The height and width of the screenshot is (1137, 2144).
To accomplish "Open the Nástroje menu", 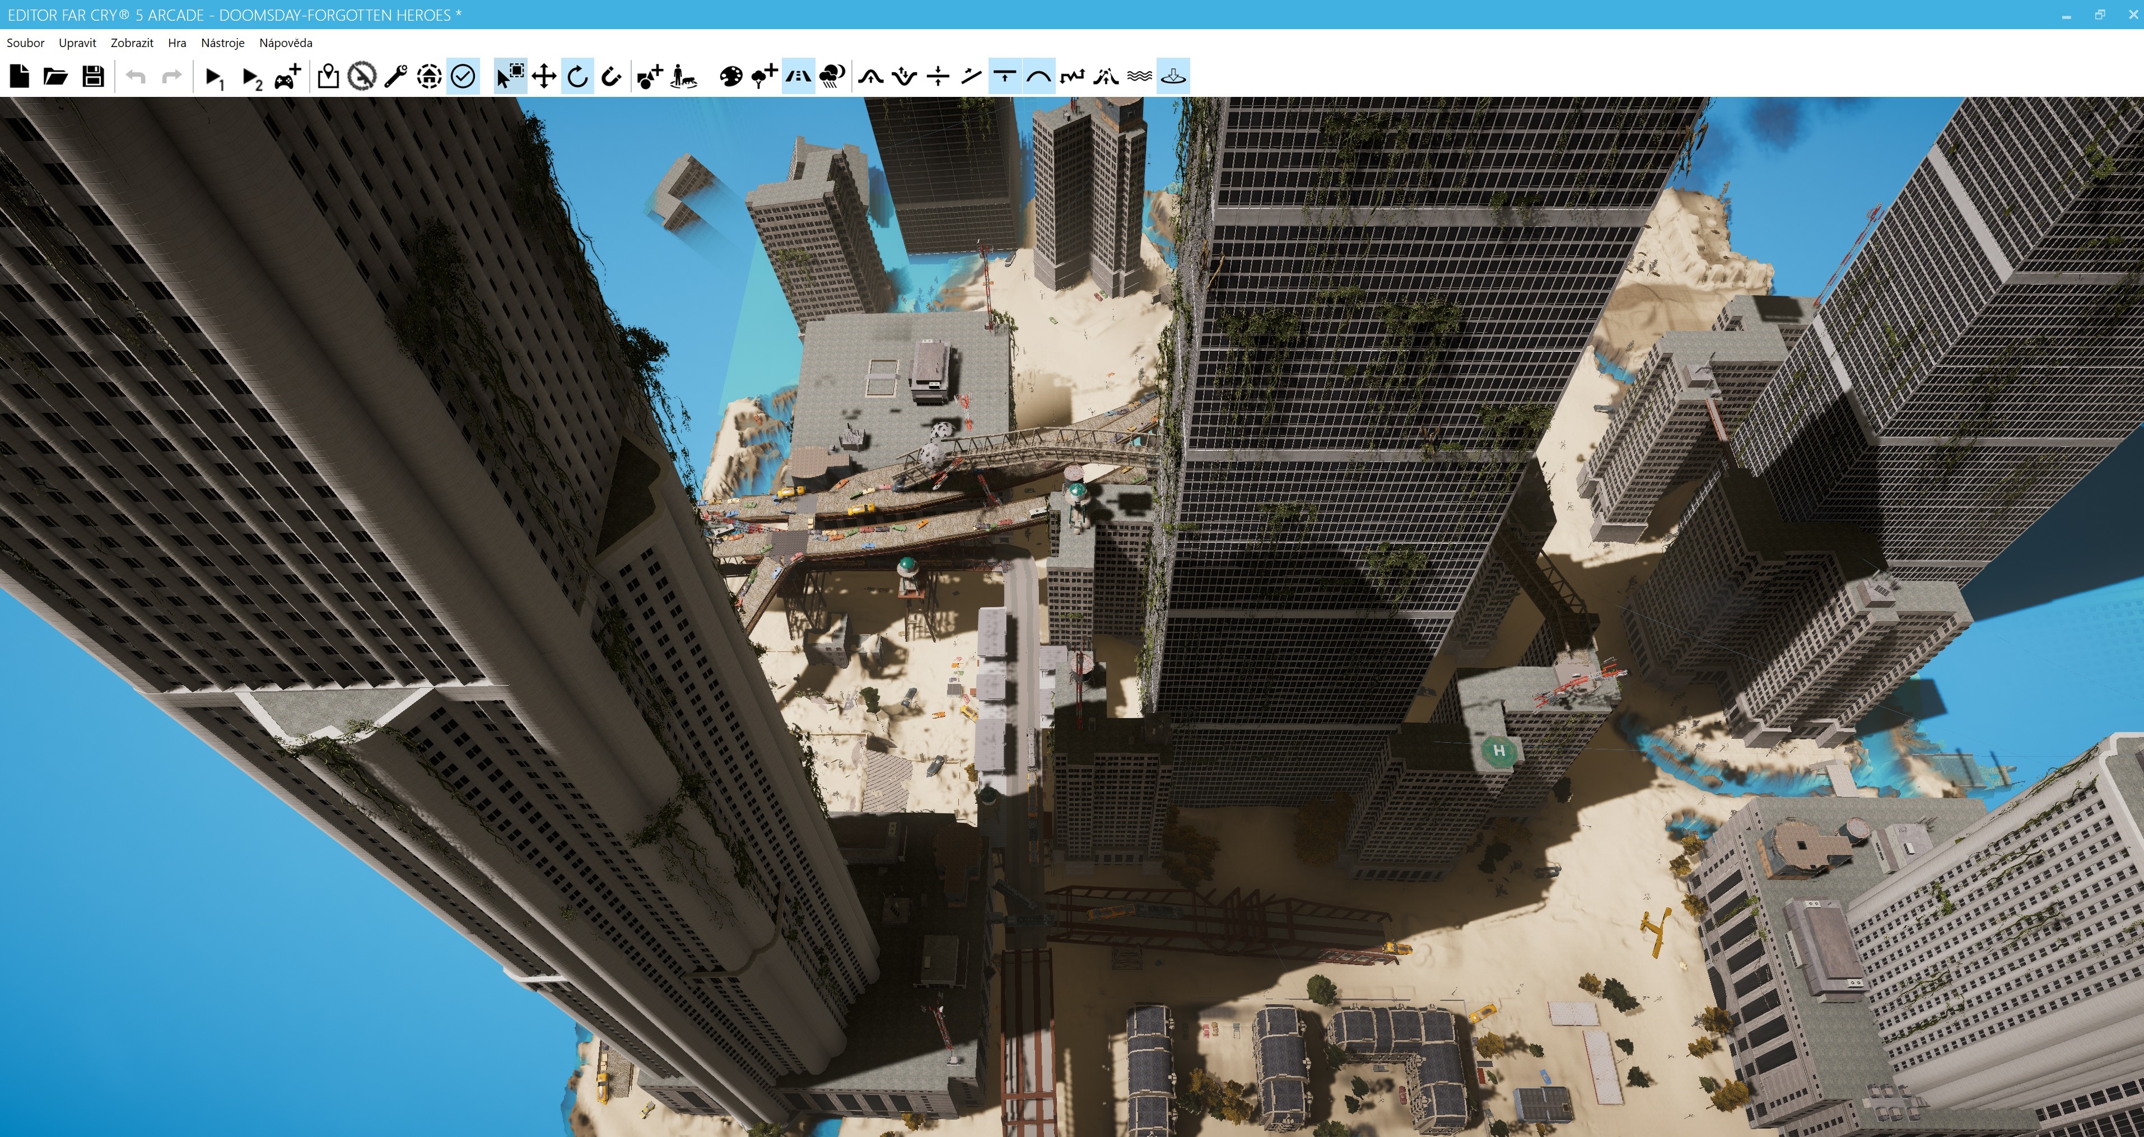I will pos(222,43).
